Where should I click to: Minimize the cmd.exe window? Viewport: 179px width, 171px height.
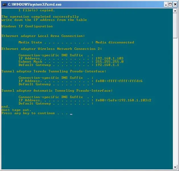click(166, 5)
